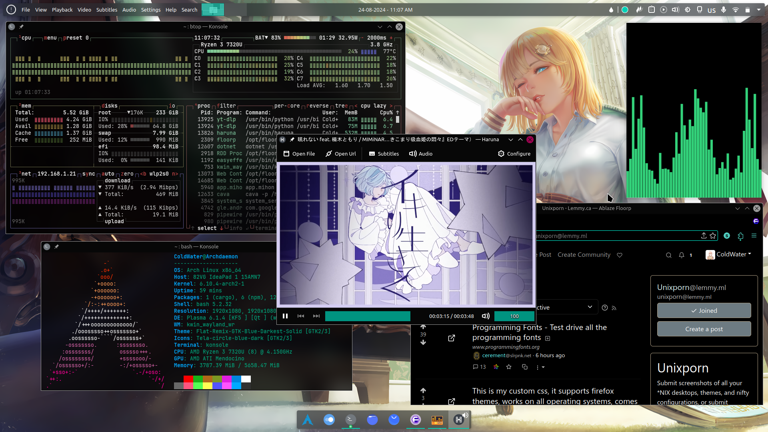Open Haruna icon in dock

click(x=459, y=420)
